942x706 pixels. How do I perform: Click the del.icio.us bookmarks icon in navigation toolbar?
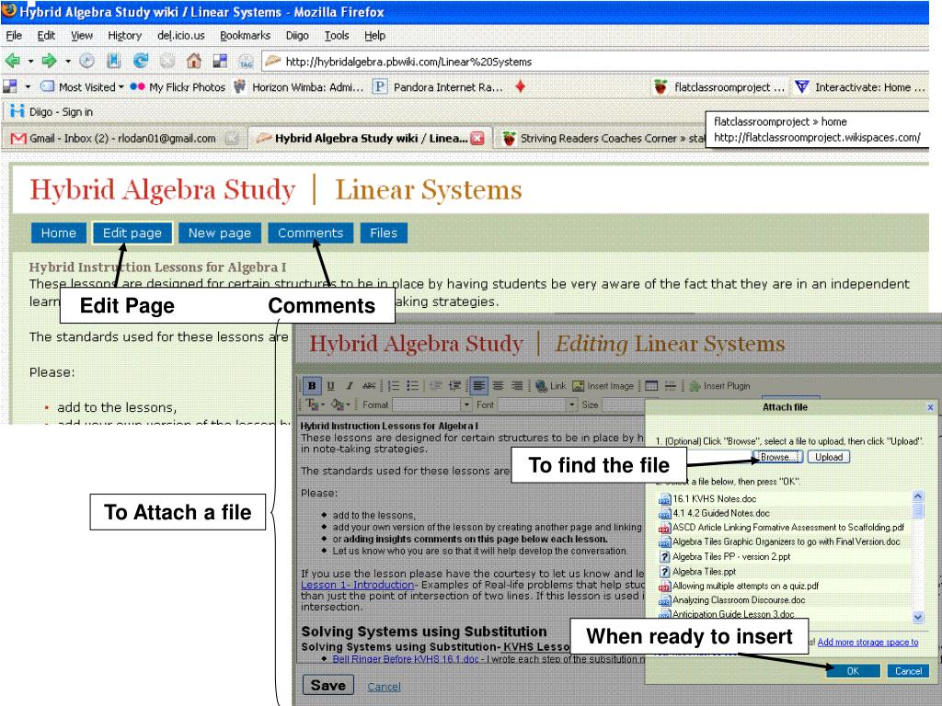[x=221, y=61]
